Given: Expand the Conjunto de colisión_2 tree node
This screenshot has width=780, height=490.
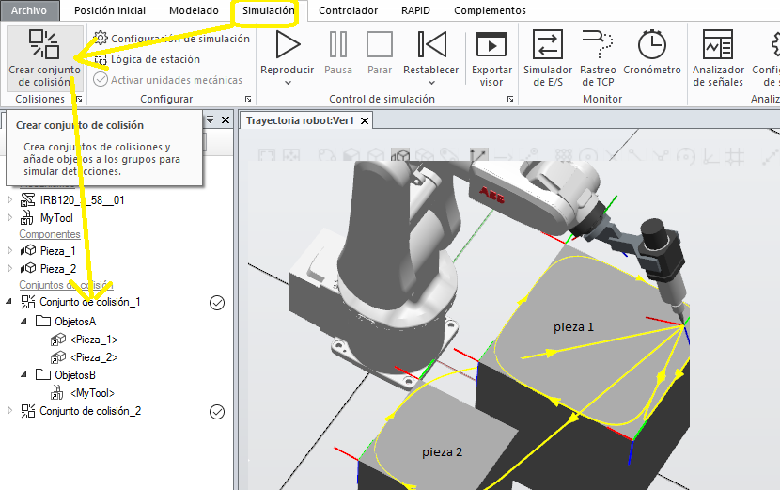Looking at the screenshot, I should [10, 411].
